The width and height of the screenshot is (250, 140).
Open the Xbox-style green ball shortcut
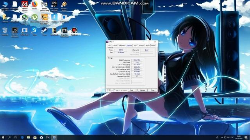[x=25, y=19]
